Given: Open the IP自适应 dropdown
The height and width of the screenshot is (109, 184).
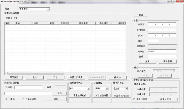Looking at the screenshot, I should click(102, 88).
